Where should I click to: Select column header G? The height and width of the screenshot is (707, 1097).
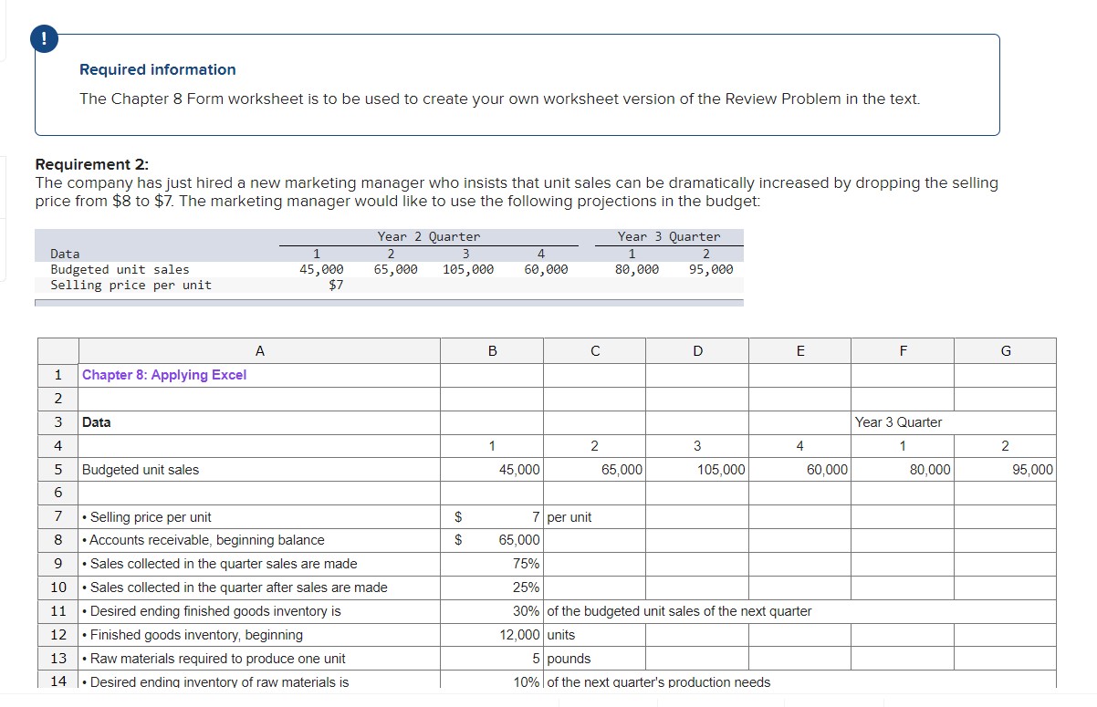tap(1005, 350)
